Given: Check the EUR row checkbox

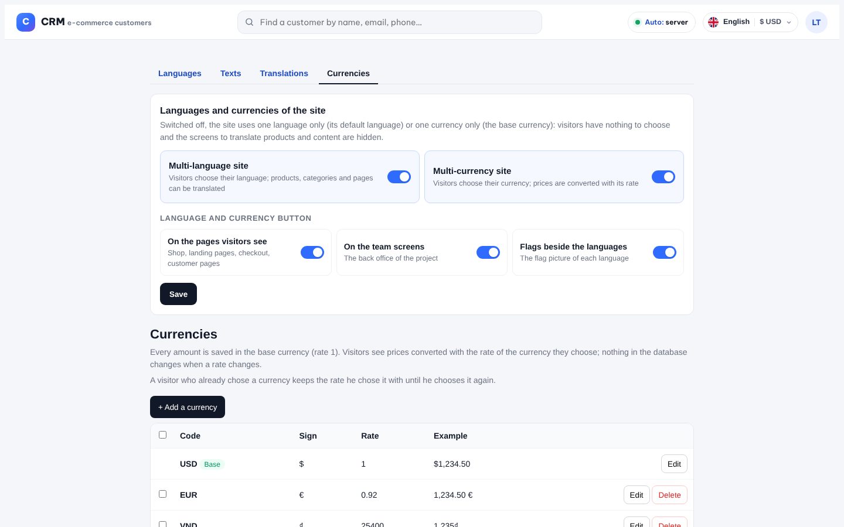Looking at the screenshot, I should pyautogui.click(x=163, y=494).
